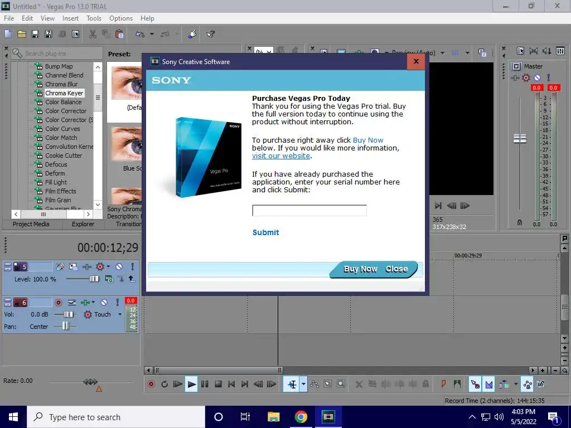Click the audio track 6 Vol slider

[x=67, y=314]
